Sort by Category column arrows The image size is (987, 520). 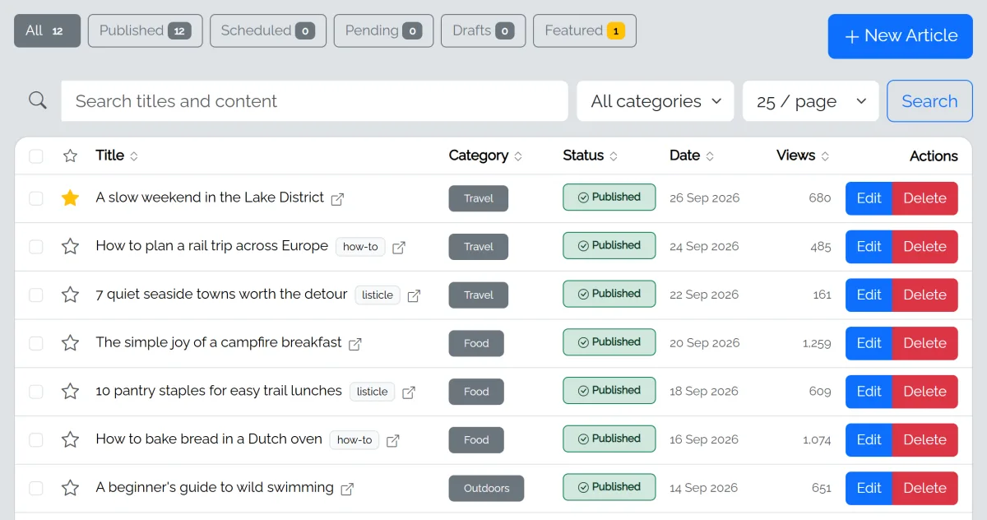(518, 156)
